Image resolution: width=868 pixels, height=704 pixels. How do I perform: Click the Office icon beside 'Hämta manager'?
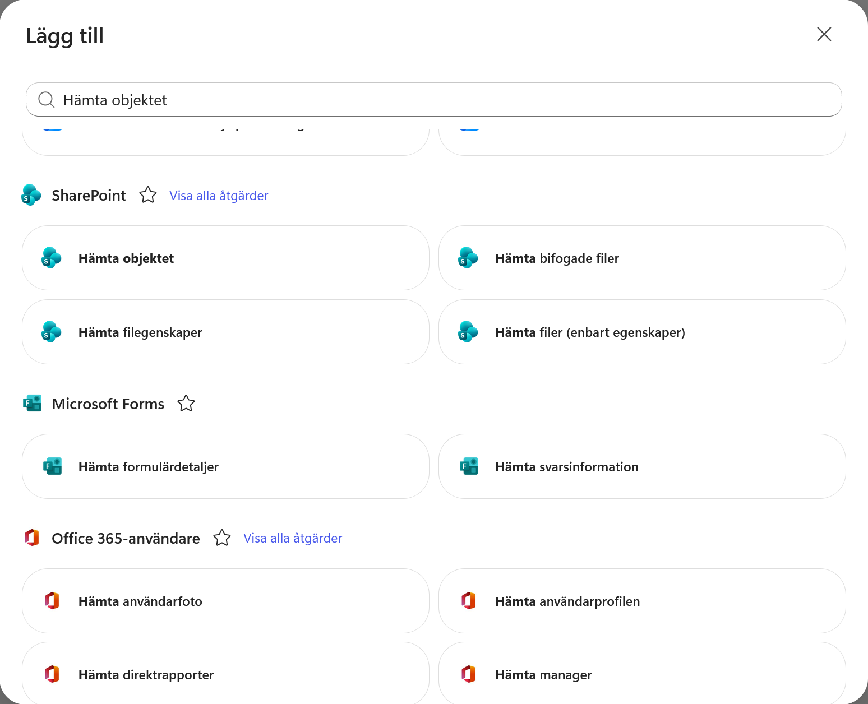(469, 674)
